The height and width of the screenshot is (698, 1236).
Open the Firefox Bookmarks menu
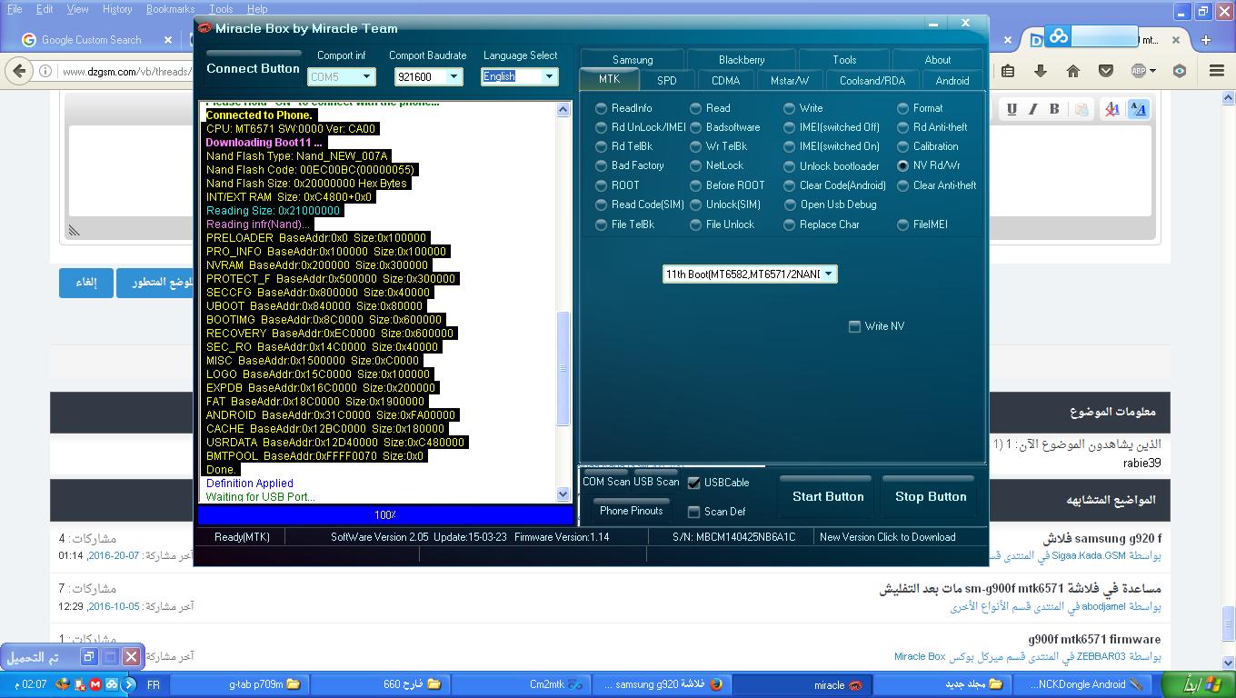170,9
